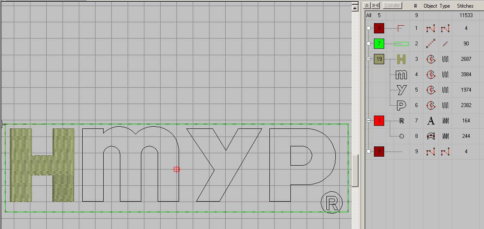484x229 pixels.
Task: Click the canvas scrollbar up arrow
Action: [355, 8]
